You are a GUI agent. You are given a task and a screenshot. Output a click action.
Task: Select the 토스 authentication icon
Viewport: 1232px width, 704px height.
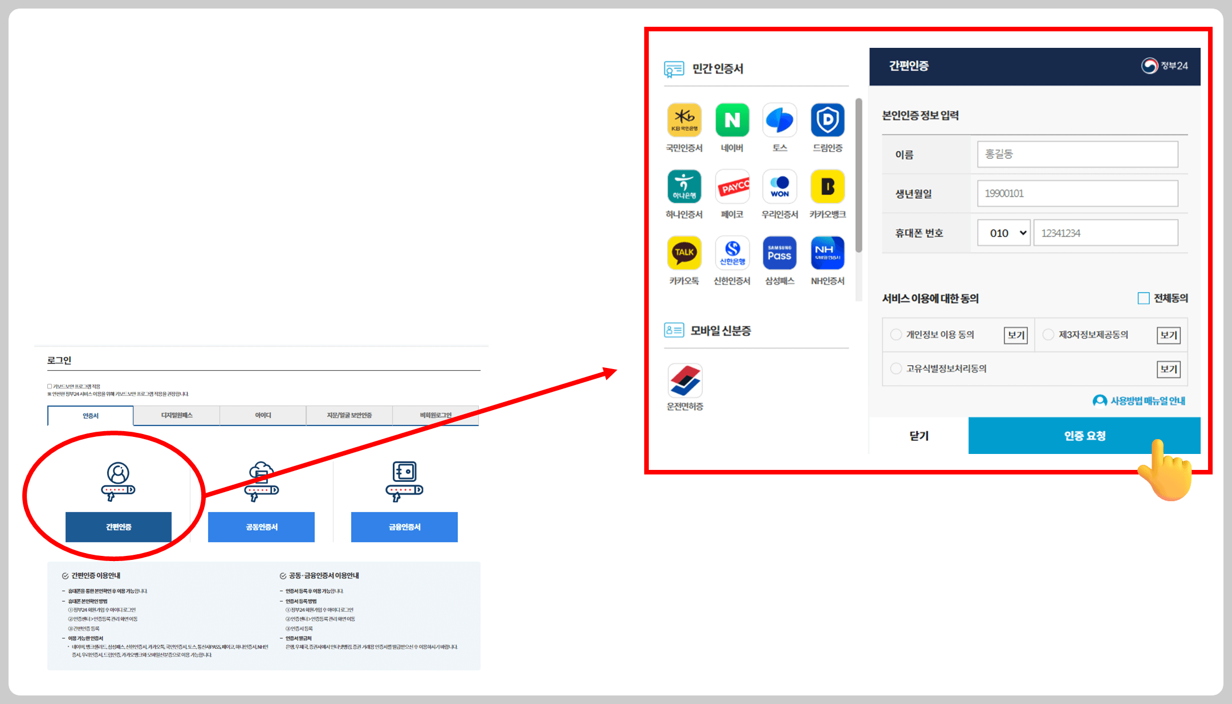(x=779, y=120)
